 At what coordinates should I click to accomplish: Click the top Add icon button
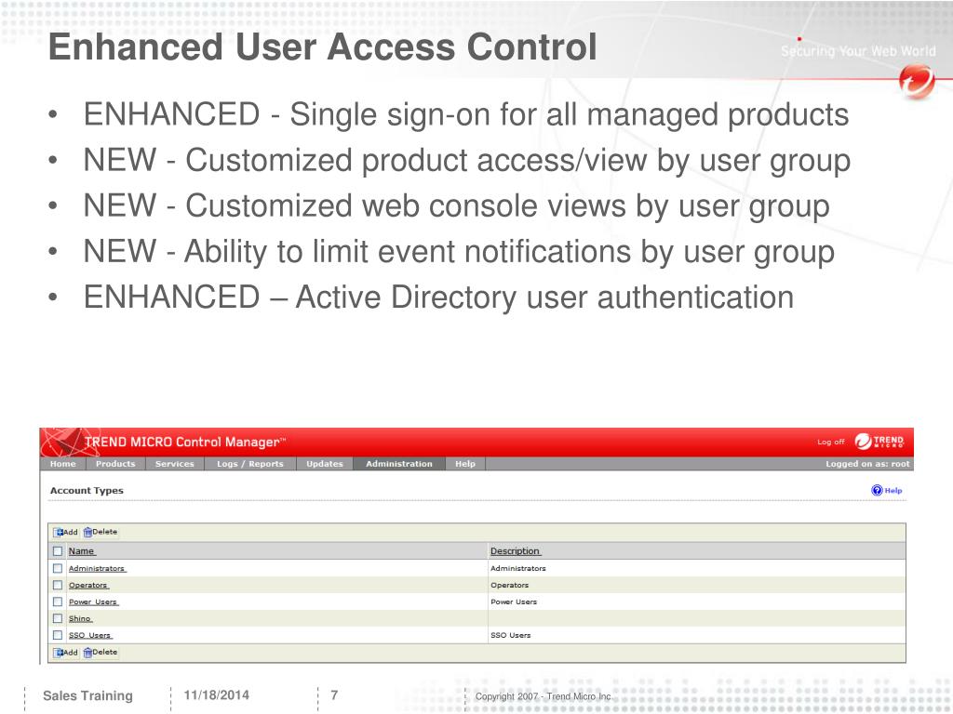coord(65,532)
